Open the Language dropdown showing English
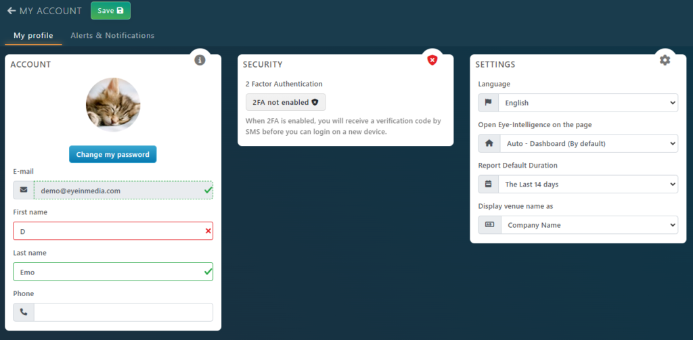This screenshot has width=693, height=340. 588,103
